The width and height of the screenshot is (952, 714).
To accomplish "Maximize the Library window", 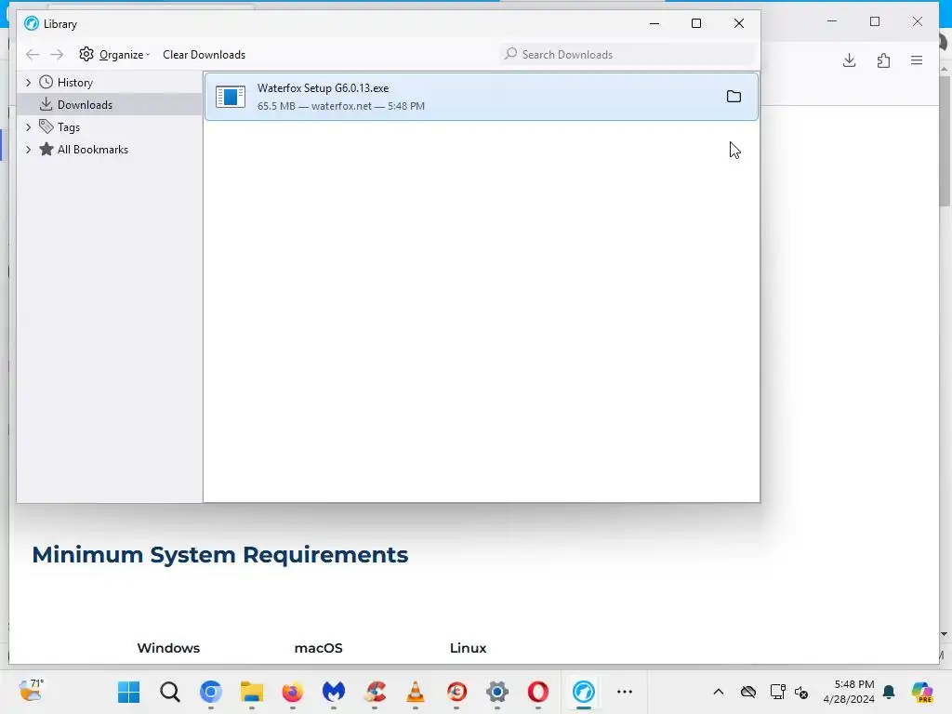I will tap(696, 23).
